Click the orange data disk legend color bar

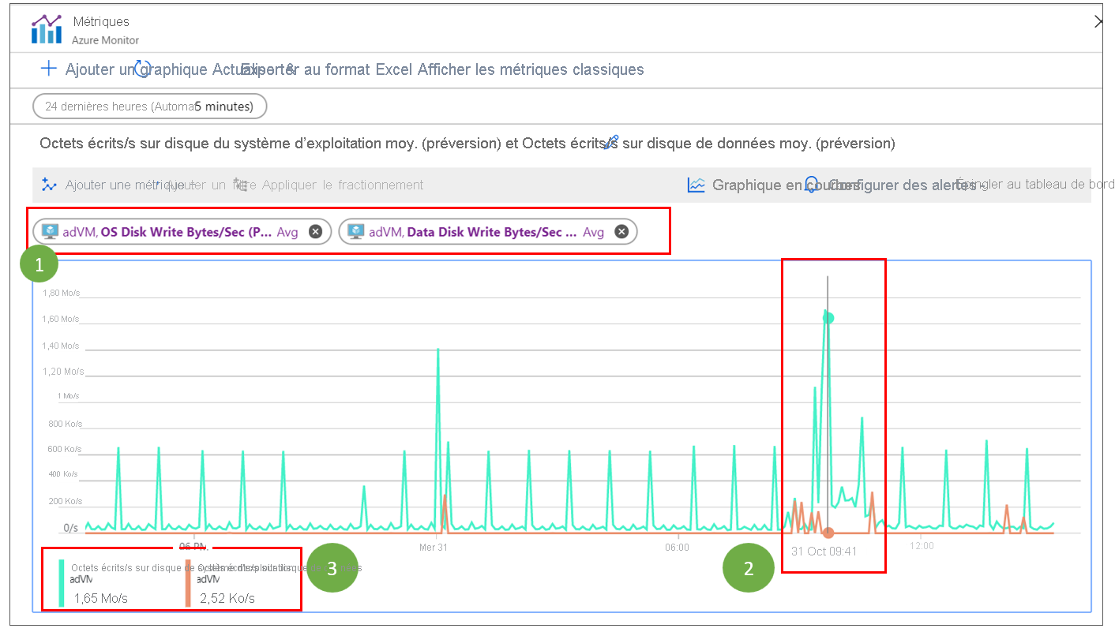tap(188, 583)
